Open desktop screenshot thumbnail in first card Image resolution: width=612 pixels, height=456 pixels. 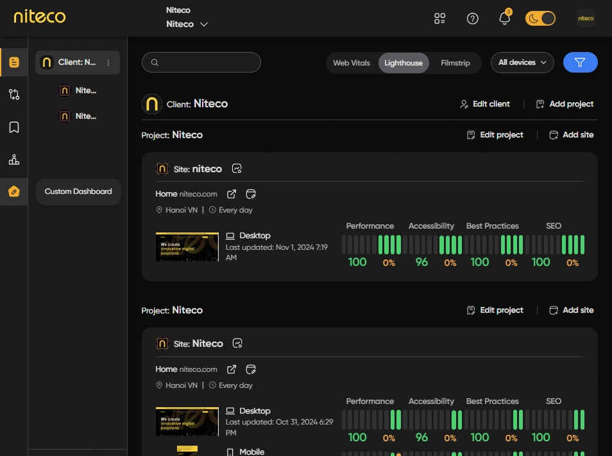(x=187, y=247)
